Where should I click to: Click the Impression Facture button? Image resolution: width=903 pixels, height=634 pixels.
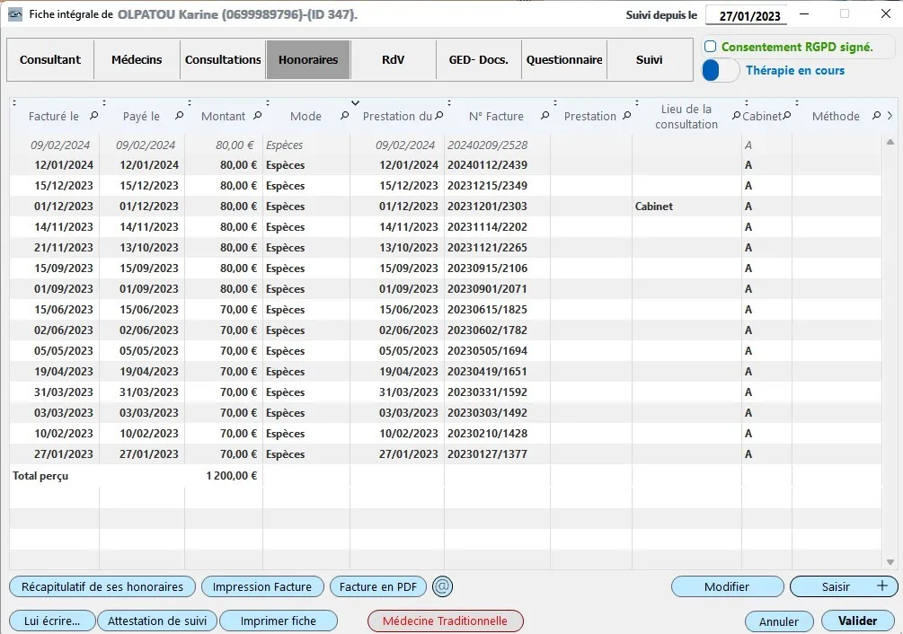[262, 586]
